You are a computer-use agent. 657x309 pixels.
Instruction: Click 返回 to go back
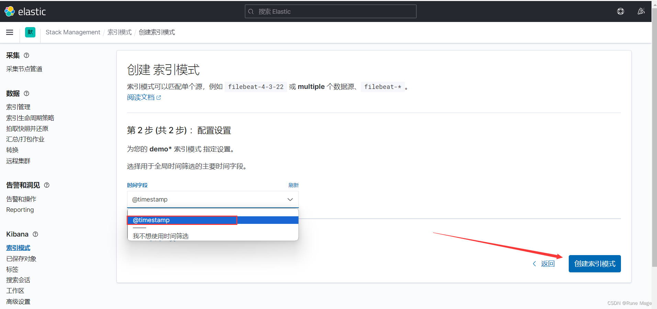coord(544,264)
